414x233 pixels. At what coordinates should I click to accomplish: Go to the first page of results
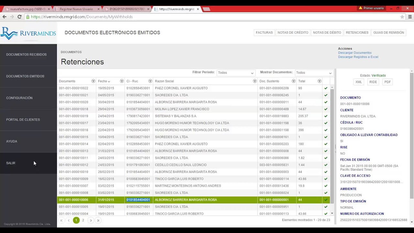click(61, 220)
